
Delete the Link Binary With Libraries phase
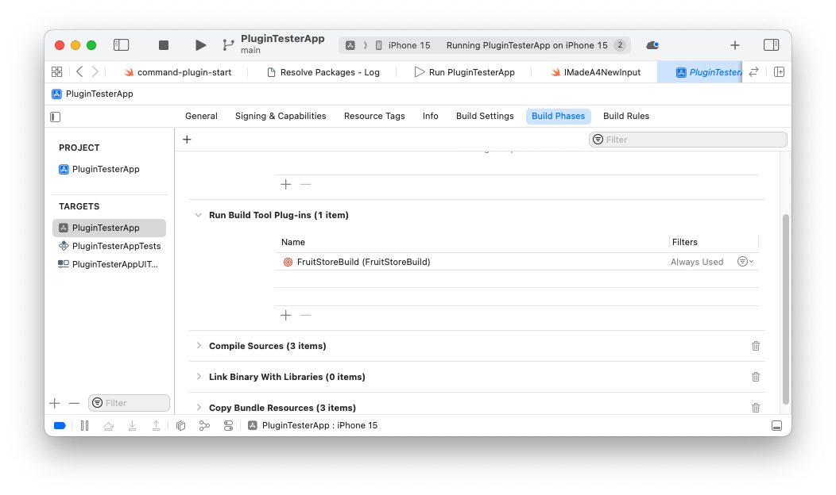tap(756, 377)
